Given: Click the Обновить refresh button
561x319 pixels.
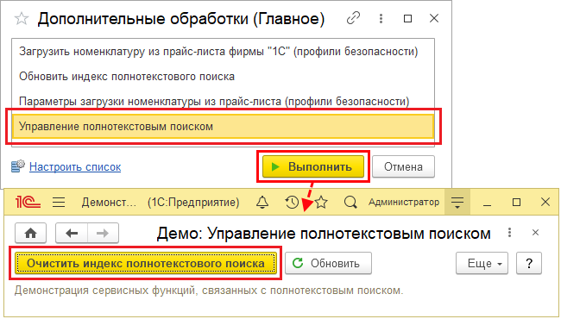Looking at the screenshot, I should 328,263.
